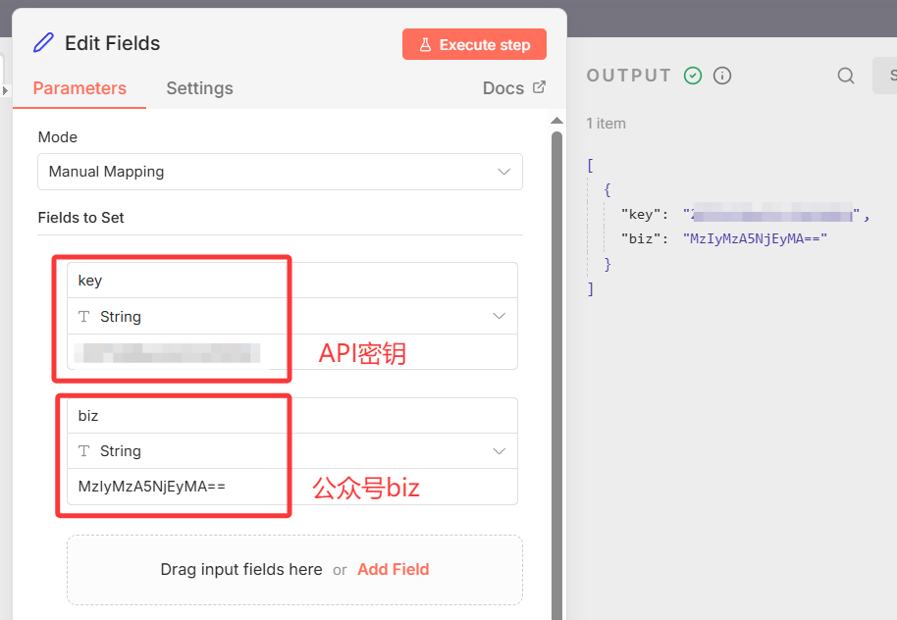Screen dimensions: 897x620
Task: Switch to the Parameters tab
Action: pos(79,88)
